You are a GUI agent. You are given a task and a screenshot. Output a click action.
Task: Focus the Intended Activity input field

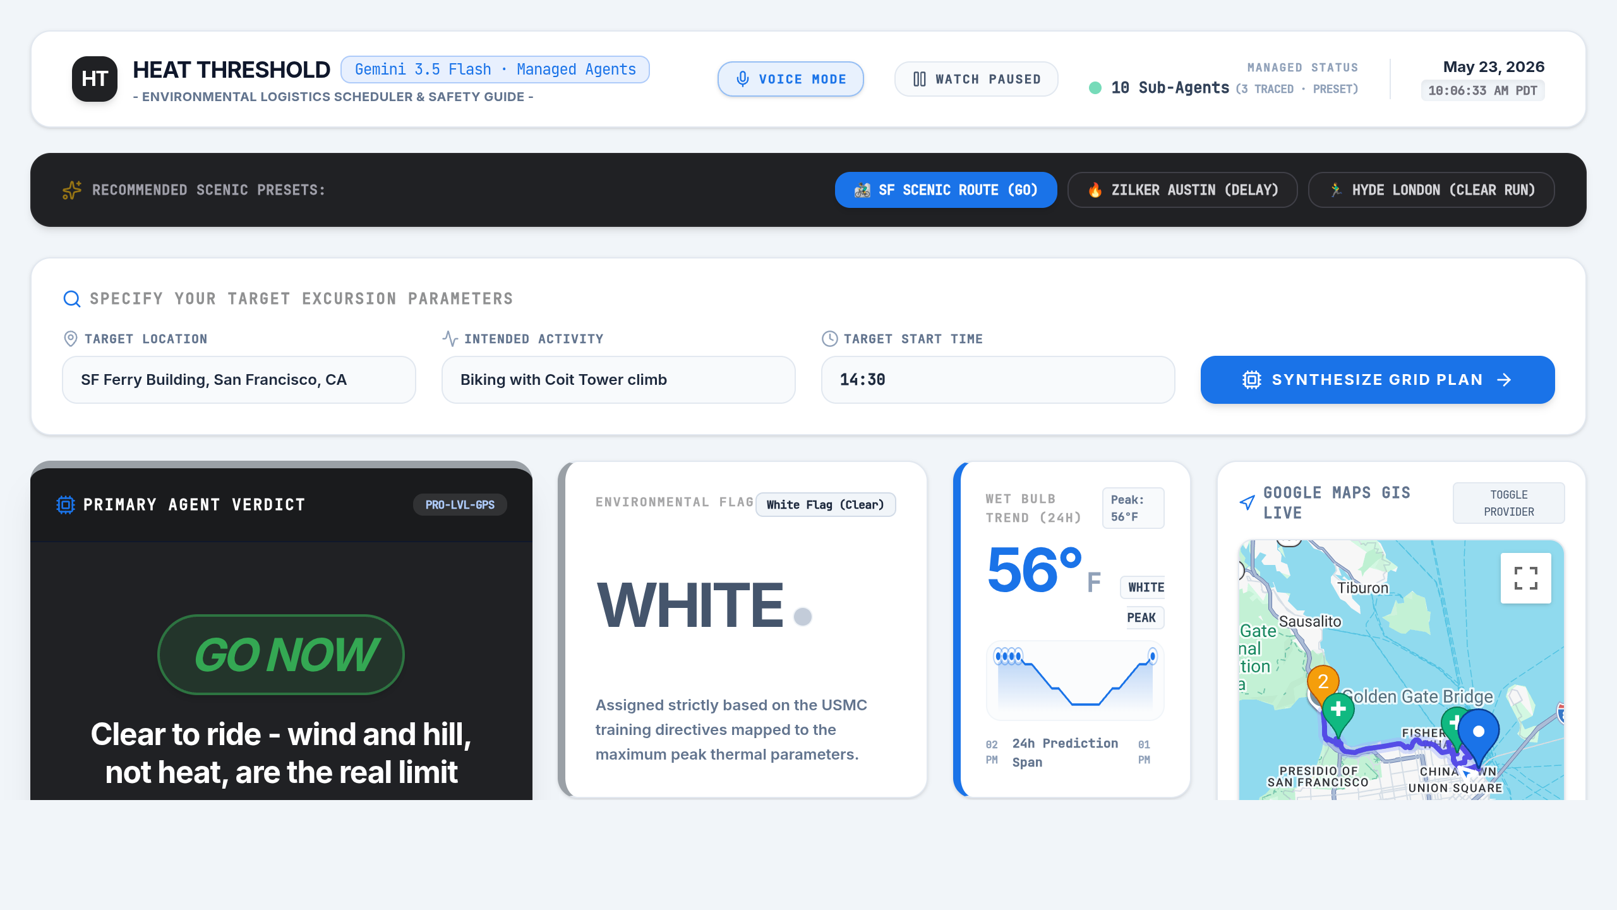618,380
